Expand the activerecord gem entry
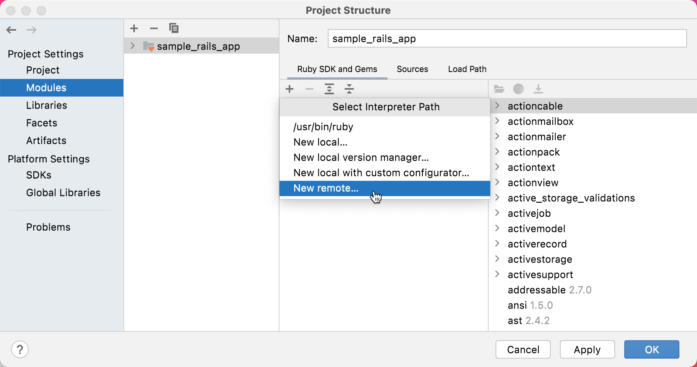Screen dimensions: 697x367 click(x=497, y=244)
